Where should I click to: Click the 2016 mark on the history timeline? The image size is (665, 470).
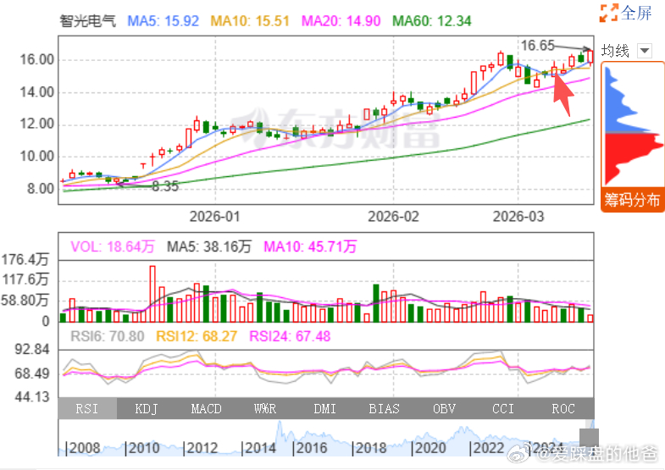tap(310, 448)
